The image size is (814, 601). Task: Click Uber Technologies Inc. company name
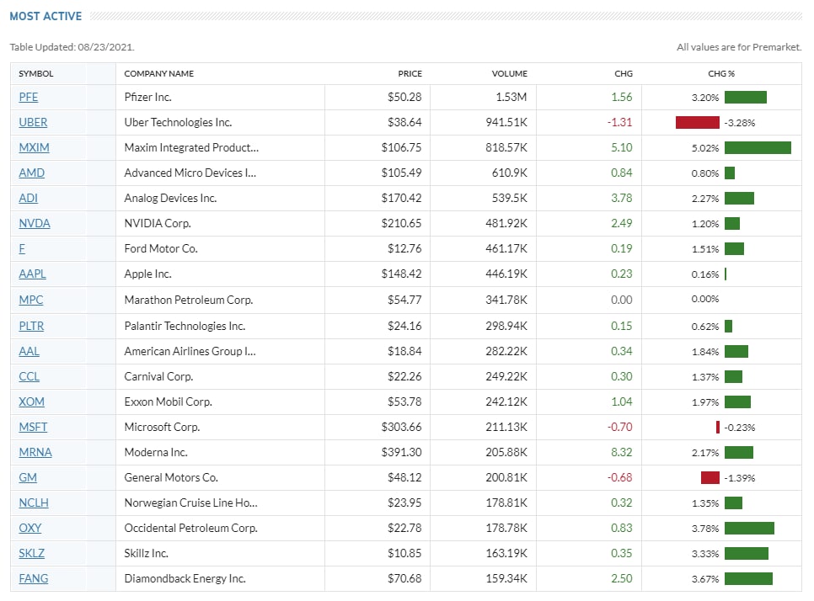coord(178,122)
